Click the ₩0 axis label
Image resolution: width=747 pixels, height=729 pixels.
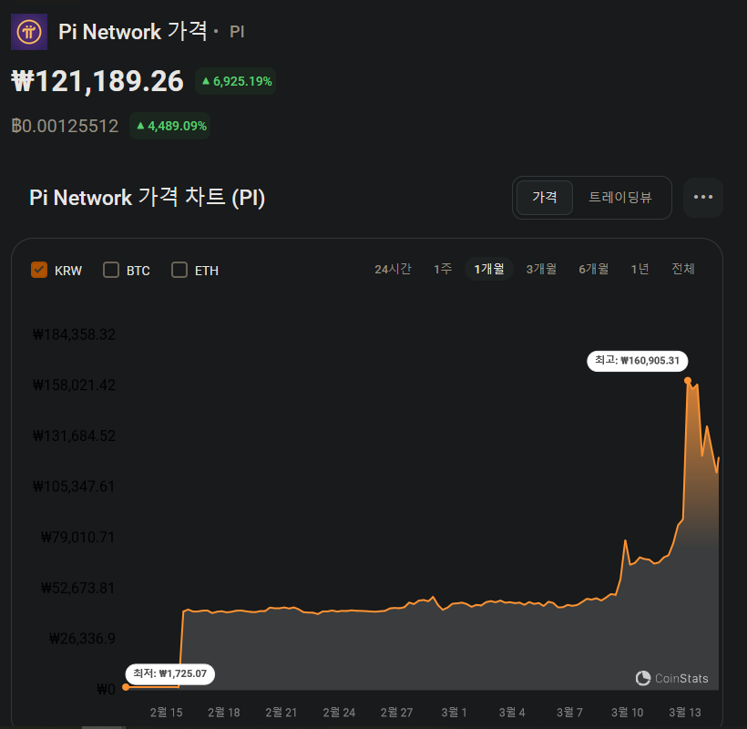pyautogui.click(x=106, y=690)
